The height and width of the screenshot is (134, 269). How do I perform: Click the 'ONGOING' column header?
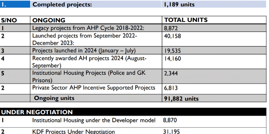pos(49,20)
